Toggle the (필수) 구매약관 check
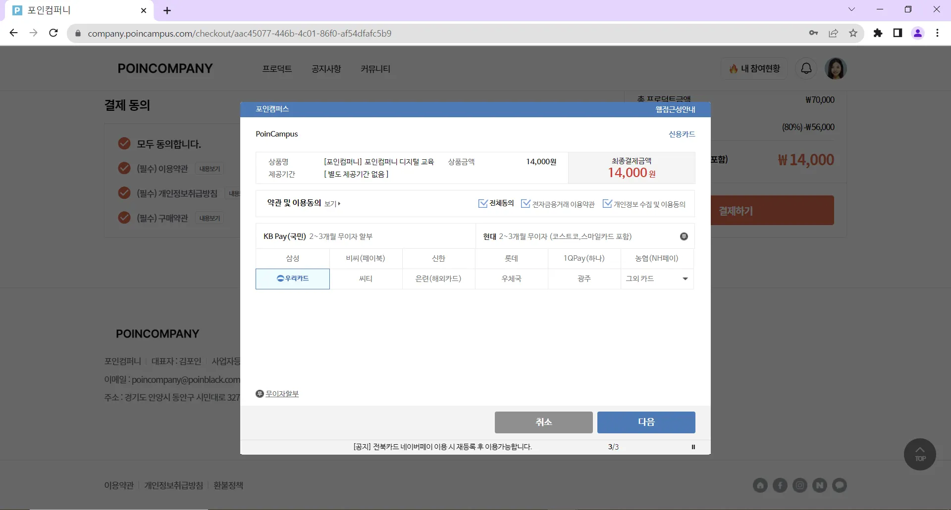This screenshot has width=951, height=510. click(x=124, y=218)
